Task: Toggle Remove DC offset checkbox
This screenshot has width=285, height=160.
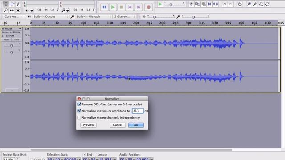Action: point(79,104)
